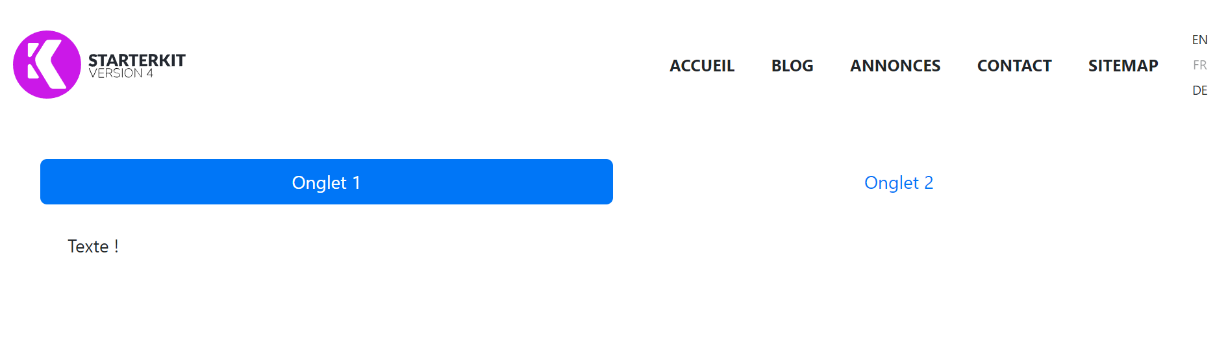Open the ANNONCES section
This screenshot has height=342, width=1228.
[x=895, y=66]
